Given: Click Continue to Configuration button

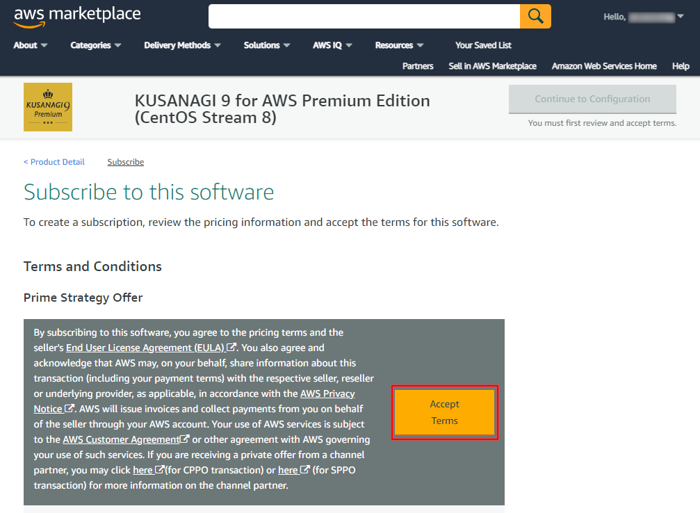Looking at the screenshot, I should [x=592, y=99].
